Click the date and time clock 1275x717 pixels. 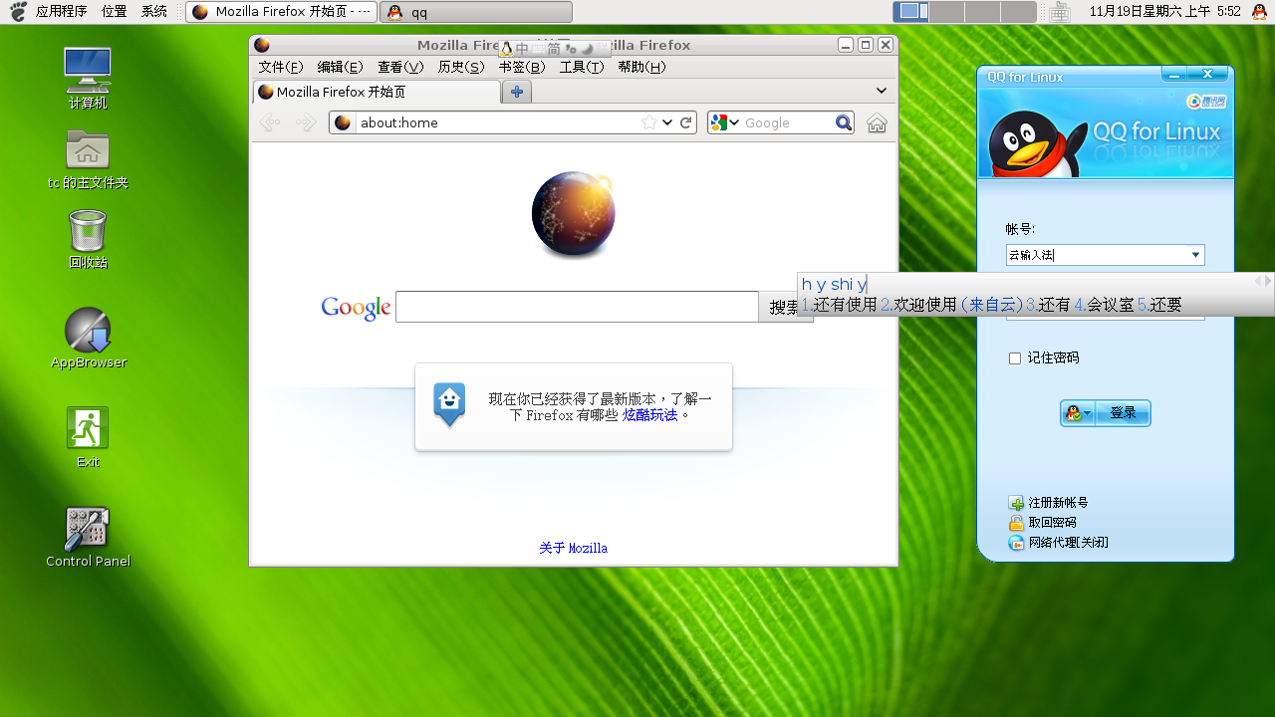click(1164, 12)
